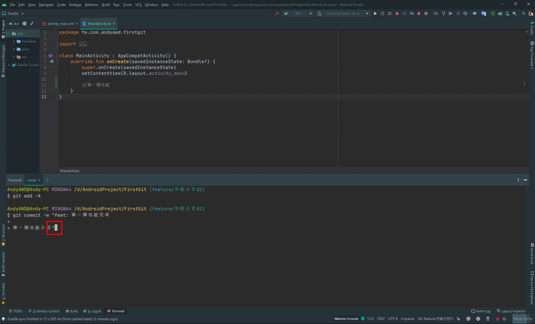
Task: Click the memory indicator 776 of 1237M
Action: tap(522, 319)
